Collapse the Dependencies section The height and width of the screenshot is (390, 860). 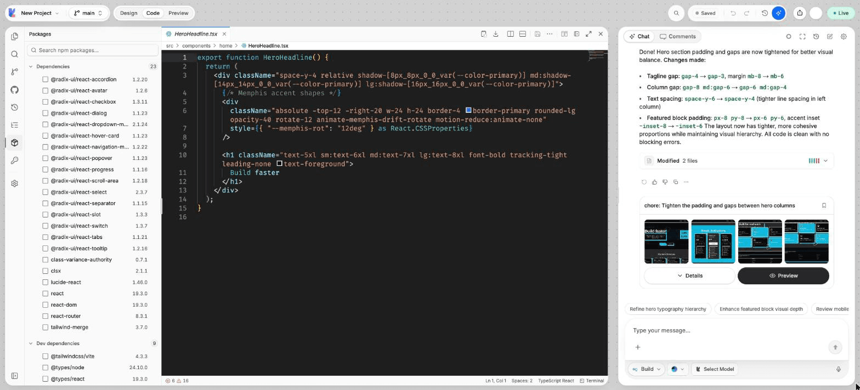tap(31, 66)
